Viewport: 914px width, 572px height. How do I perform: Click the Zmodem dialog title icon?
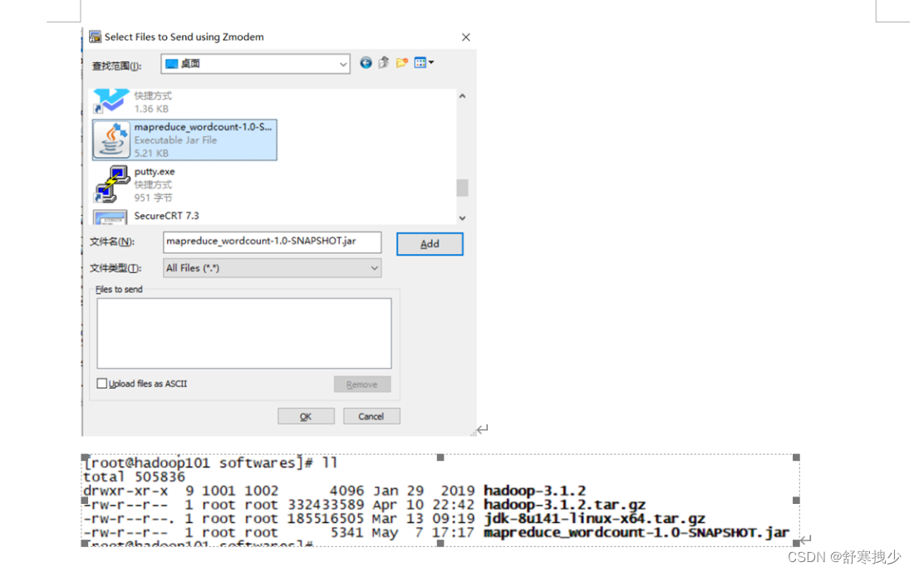(95, 37)
